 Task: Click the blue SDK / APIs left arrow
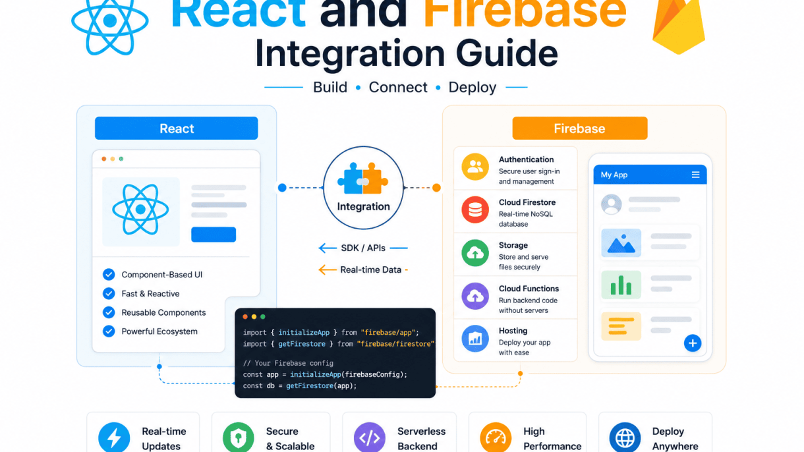coord(328,248)
